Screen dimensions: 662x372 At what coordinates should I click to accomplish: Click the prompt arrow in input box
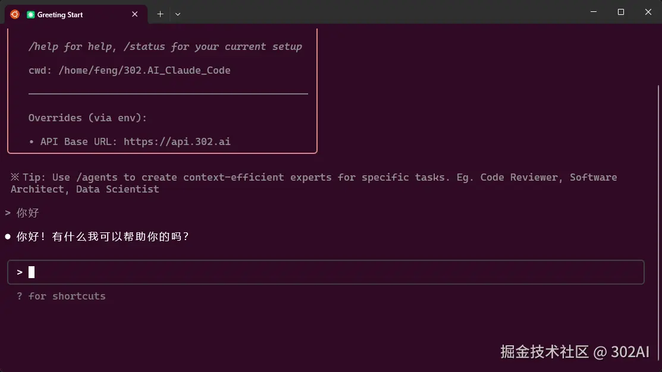[x=20, y=272]
